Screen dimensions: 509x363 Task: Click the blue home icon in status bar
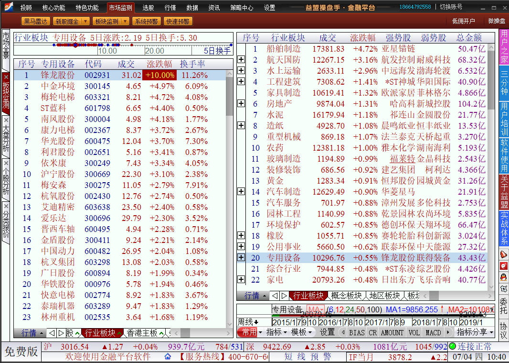pos(168,356)
